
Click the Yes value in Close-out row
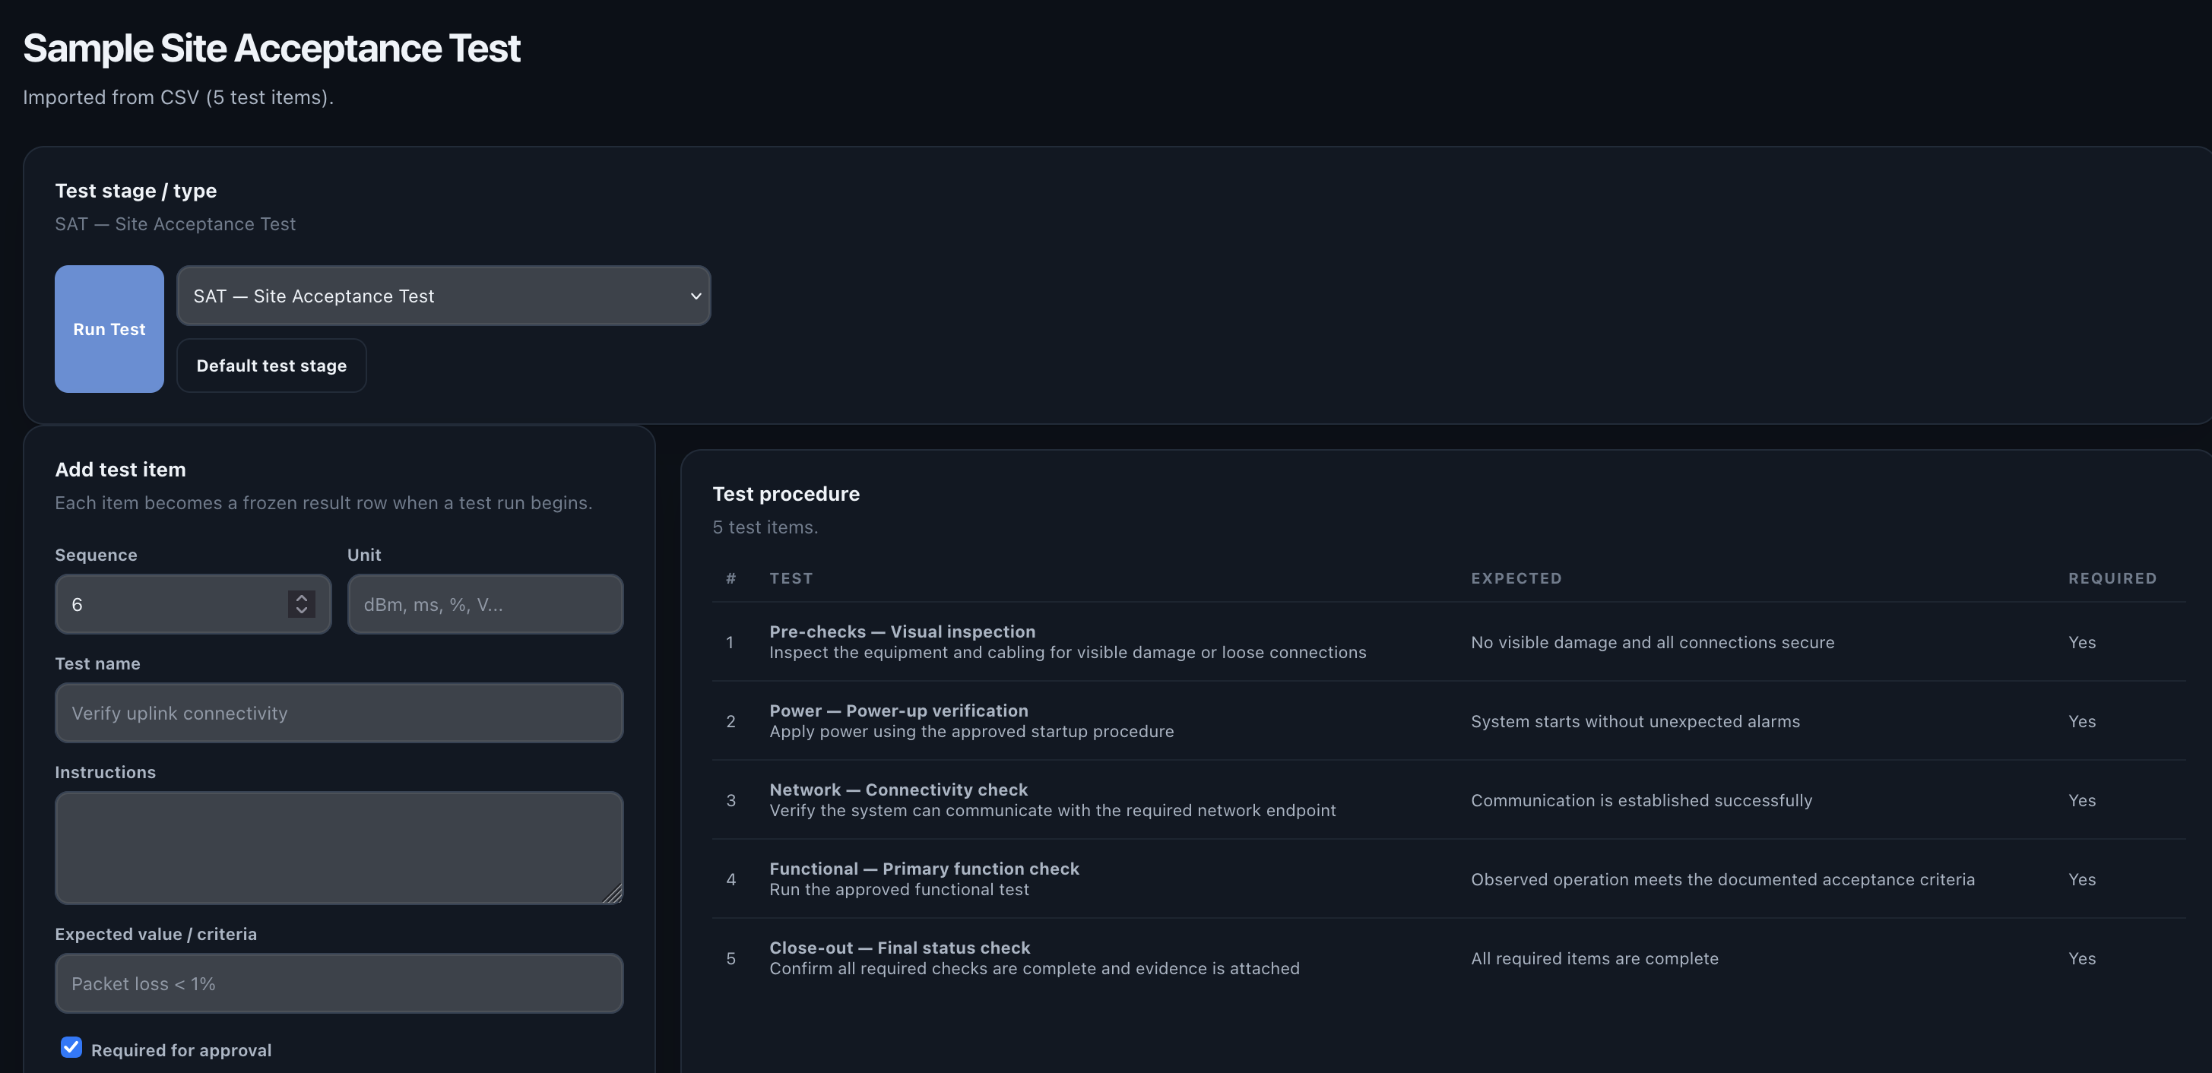pos(2081,958)
